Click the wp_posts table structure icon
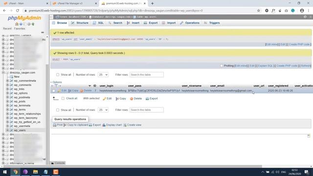This screenshot has height=176, width=313. (11, 101)
